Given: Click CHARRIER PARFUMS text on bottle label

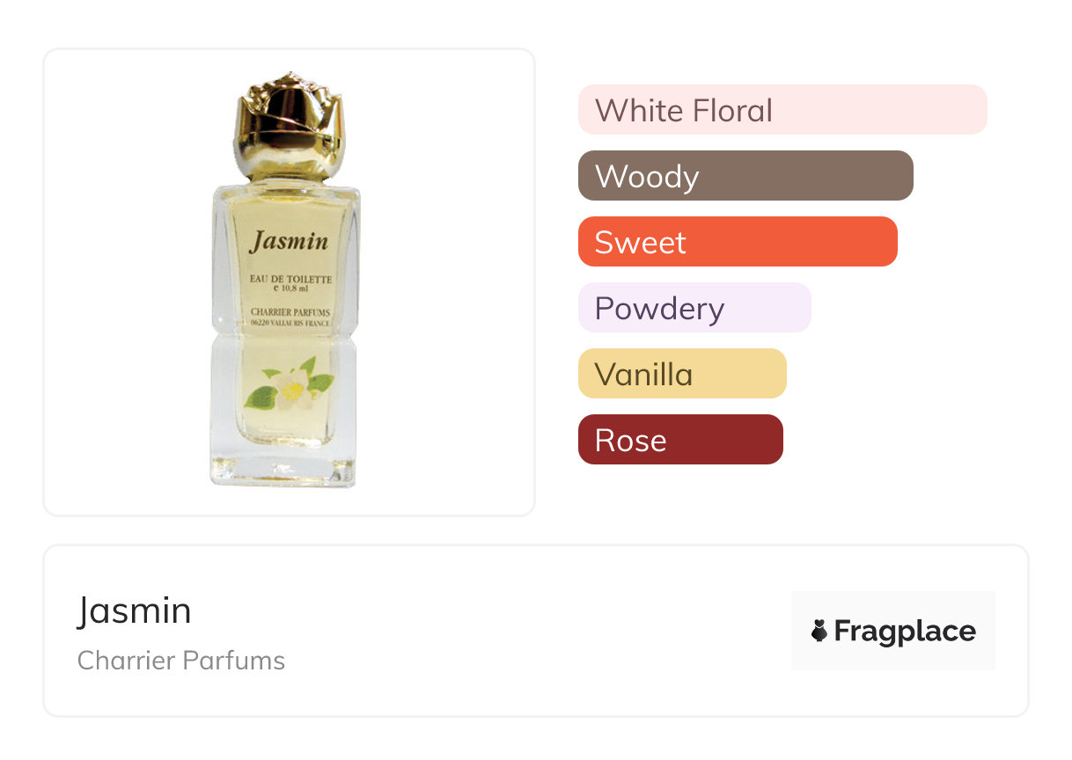Looking at the screenshot, I should pos(290,311).
